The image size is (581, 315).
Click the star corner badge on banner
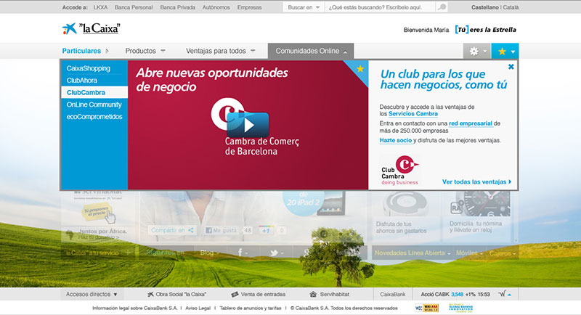(x=359, y=68)
